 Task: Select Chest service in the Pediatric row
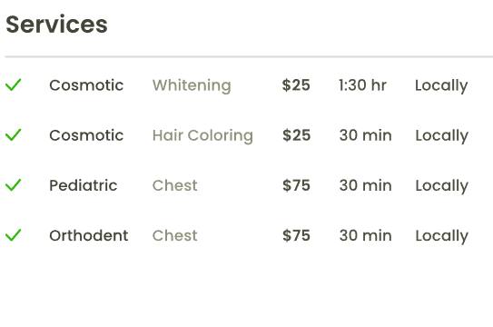(x=175, y=185)
